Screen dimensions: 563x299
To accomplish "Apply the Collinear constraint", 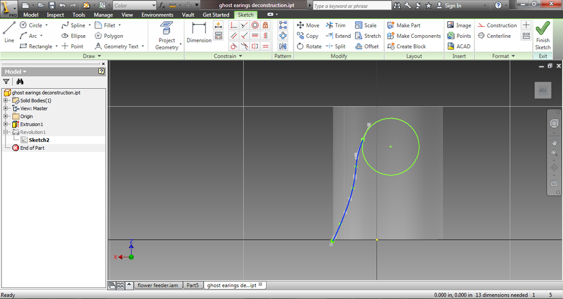I will pyautogui.click(x=244, y=25).
